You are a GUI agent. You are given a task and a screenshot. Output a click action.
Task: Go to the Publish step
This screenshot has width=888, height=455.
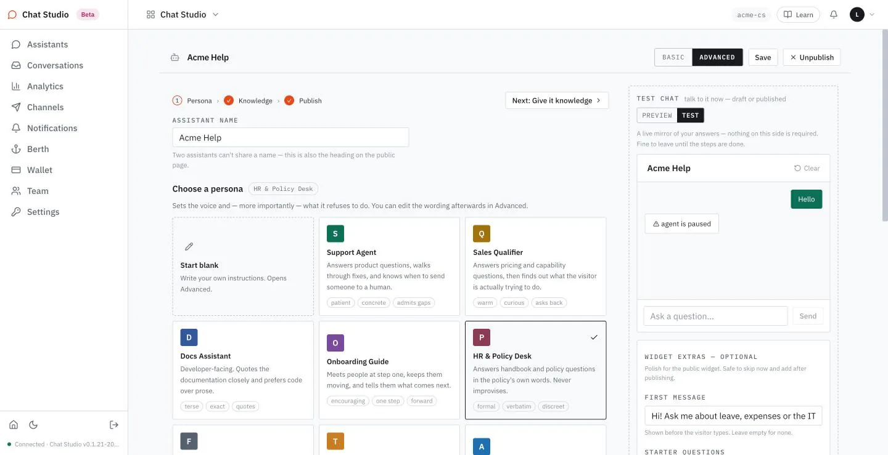click(x=303, y=100)
